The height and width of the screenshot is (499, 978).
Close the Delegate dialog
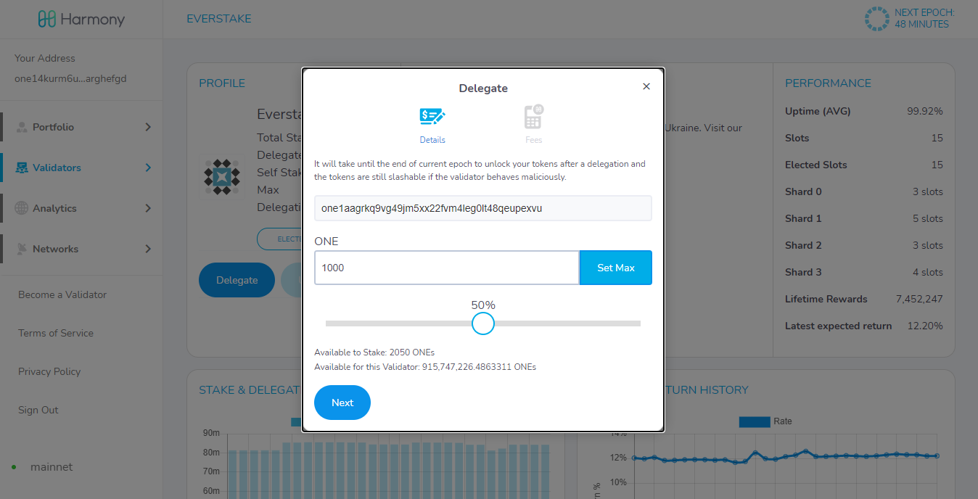point(646,86)
